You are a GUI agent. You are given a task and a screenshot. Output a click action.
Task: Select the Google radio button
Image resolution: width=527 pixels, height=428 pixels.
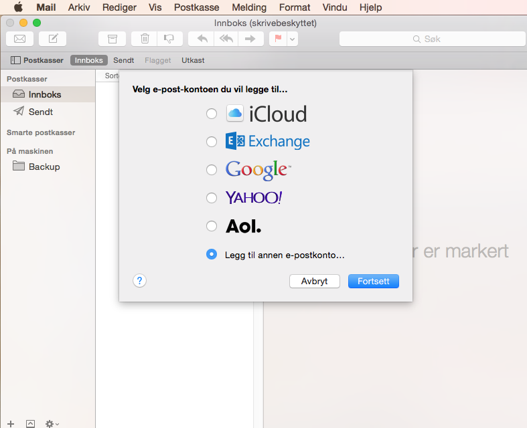click(212, 170)
